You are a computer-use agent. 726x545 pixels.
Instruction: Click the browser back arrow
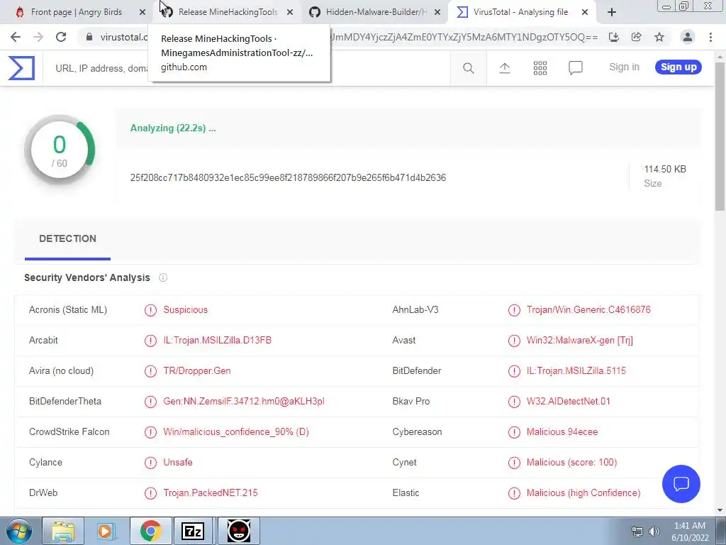[x=16, y=37]
